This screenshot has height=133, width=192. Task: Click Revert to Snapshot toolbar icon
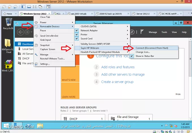point(10,7)
